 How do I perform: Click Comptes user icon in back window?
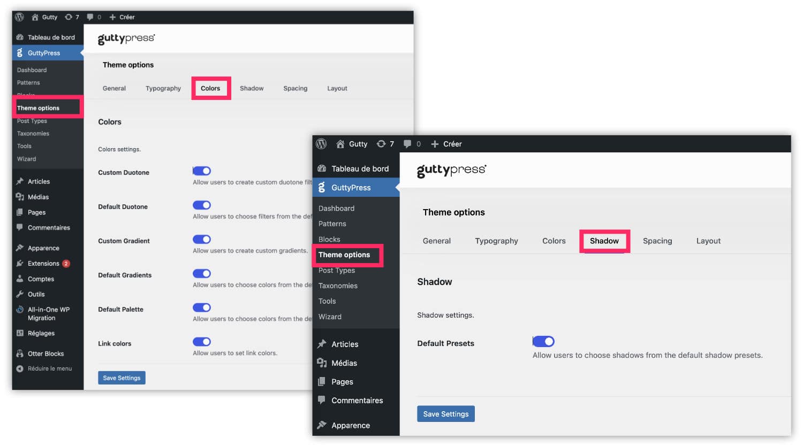[20, 279]
